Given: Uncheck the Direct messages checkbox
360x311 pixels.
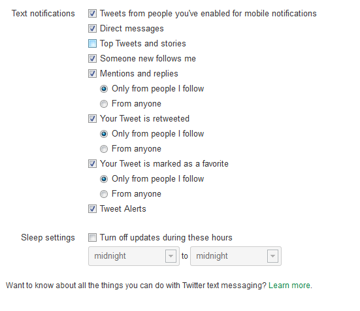Looking at the screenshot, I should coord(92,29).
